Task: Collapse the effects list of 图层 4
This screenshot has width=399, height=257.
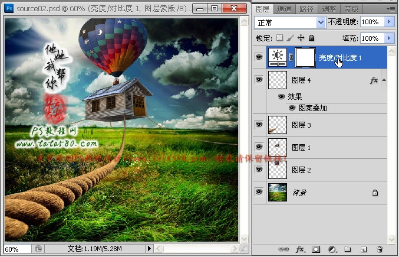Action: pos(384,80)
